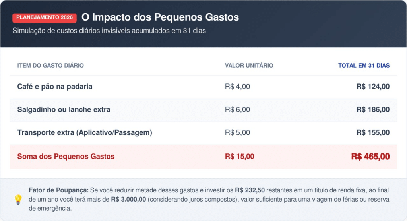This screenshot has height=221, width=407.
Task: Click the title O Impacto dos Pequenos Gastos
Action: click(x=160, y=17)
